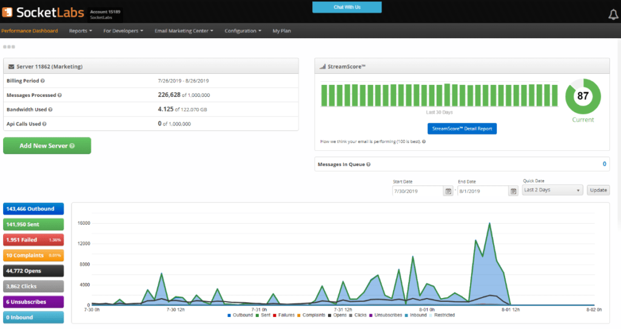Toggle Inbound series in chart legend
The width and height of the screenshot is (621, 329).
[415, 315]
